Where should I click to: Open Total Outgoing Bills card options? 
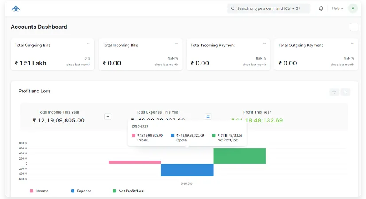point(89,44)
